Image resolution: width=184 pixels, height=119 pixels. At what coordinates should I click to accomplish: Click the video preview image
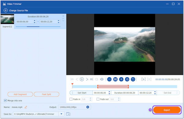click(x=125, y=44)
